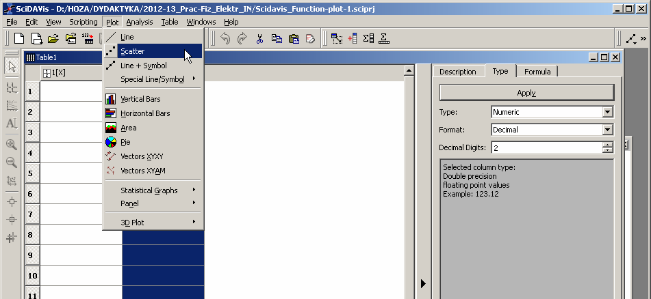Expand Statistical Graphs submenu

point(153,190)
